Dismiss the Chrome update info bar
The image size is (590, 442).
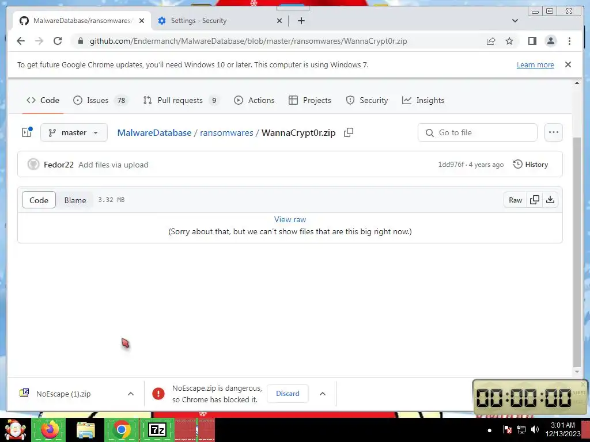pos(568,64)
